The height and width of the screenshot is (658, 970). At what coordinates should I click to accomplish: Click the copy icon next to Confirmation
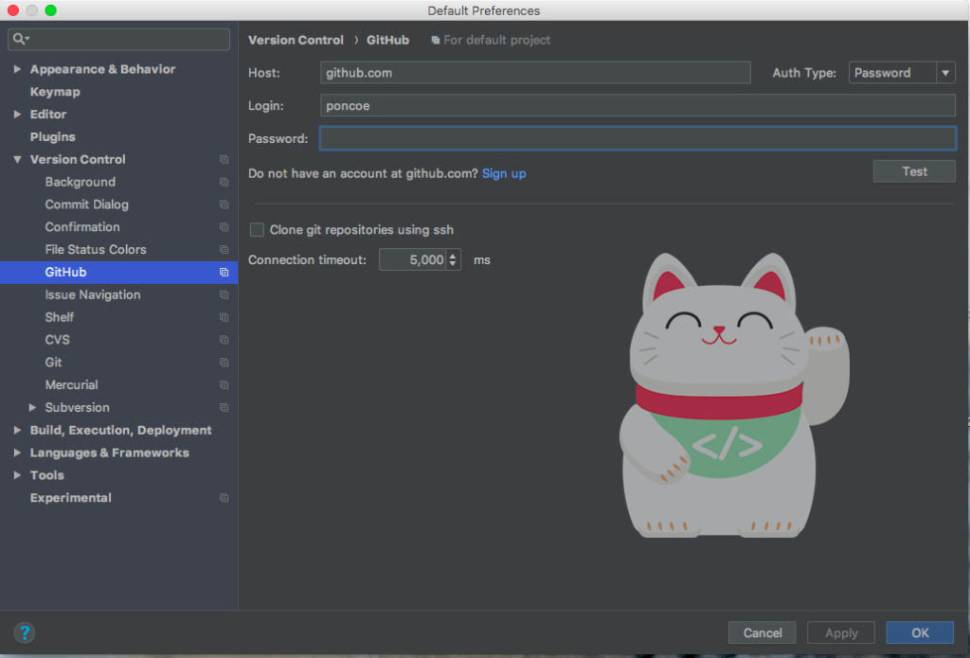point(224,227)
